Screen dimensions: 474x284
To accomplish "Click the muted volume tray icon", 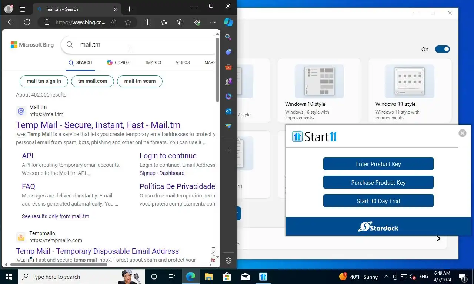I will coord(413,277).
